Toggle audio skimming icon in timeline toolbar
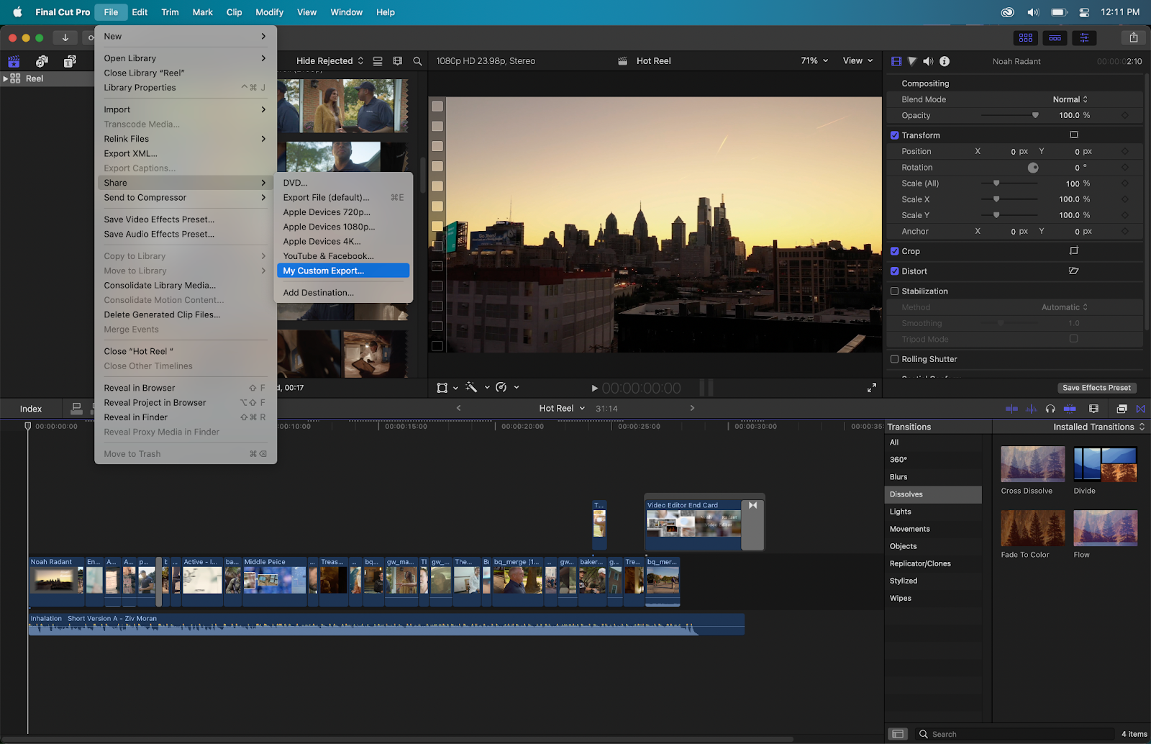This screenshot has width=1151, height=744. coord(1031,409)
